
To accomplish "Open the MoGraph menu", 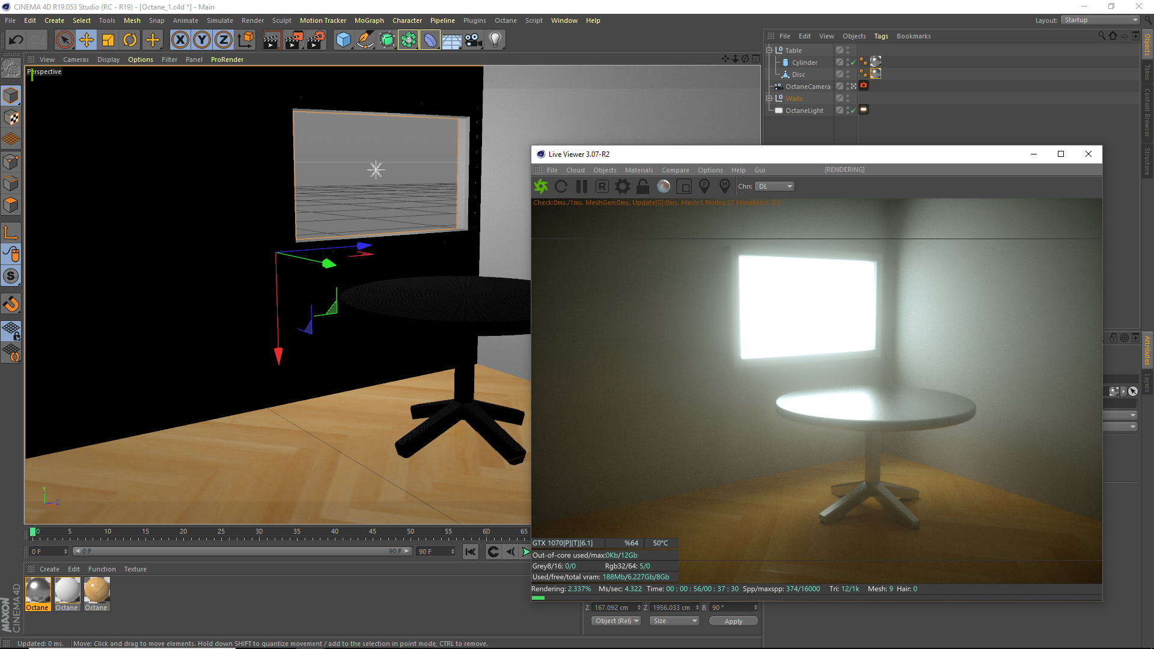I will click(368, 20).
